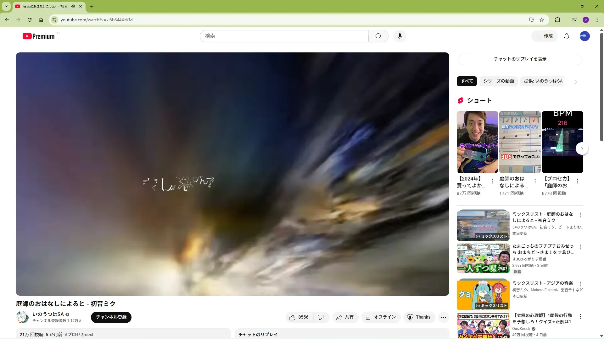Image resolution: width=604 pixels, height=339 pixels.
Task: Open the tab search dropdown arrow
Action: (x=6, y=6)
